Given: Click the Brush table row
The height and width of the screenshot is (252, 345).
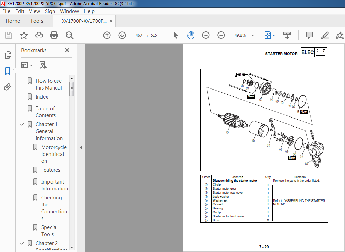Looking at the screenshot, I should 264,220.
